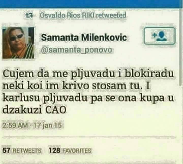This screenshot has height=164, width=183.
Task: Click the tweet line starting with Cujem
Action: pyautogui.click(x=88, y=74)
